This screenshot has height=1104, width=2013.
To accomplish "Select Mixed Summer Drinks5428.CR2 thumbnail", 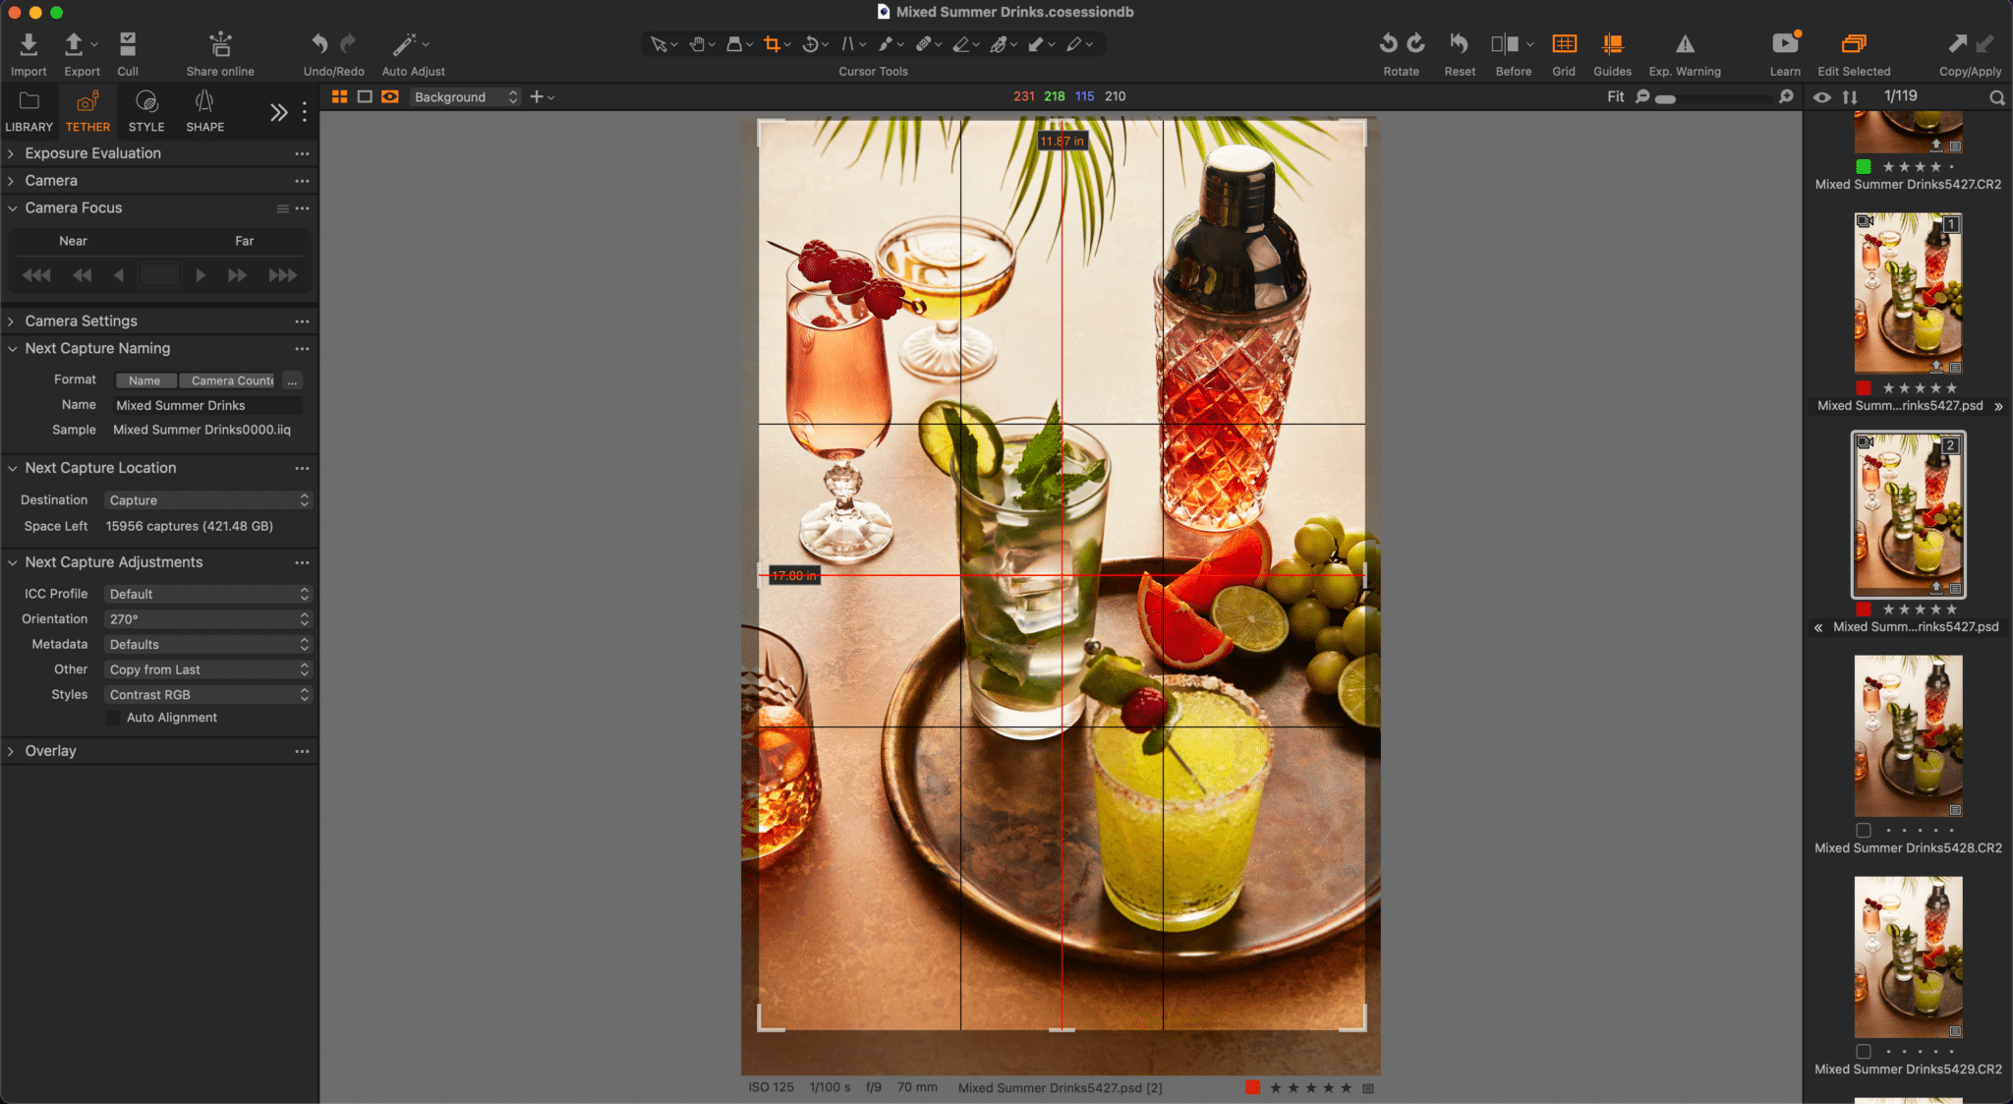I will [x=1908, y=735].
